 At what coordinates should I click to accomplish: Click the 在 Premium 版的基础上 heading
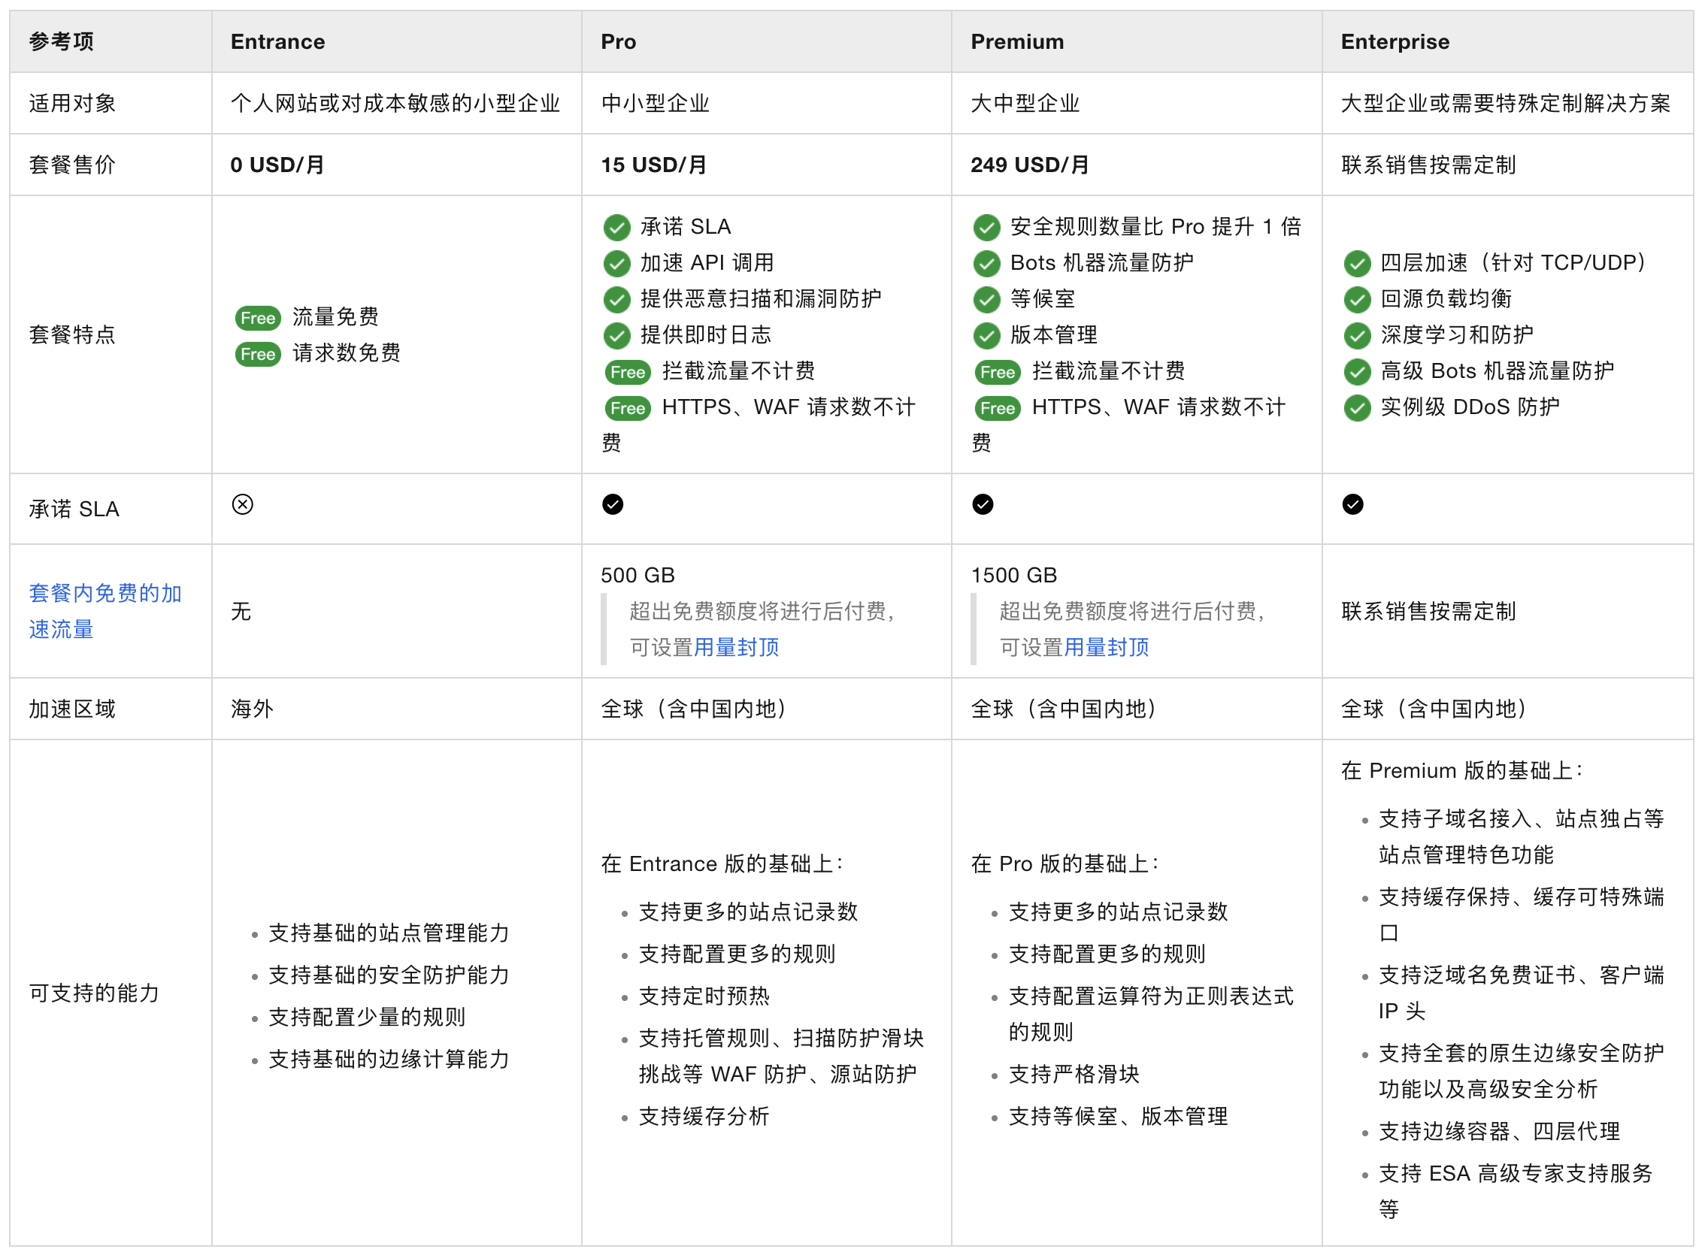point(1463,770)
